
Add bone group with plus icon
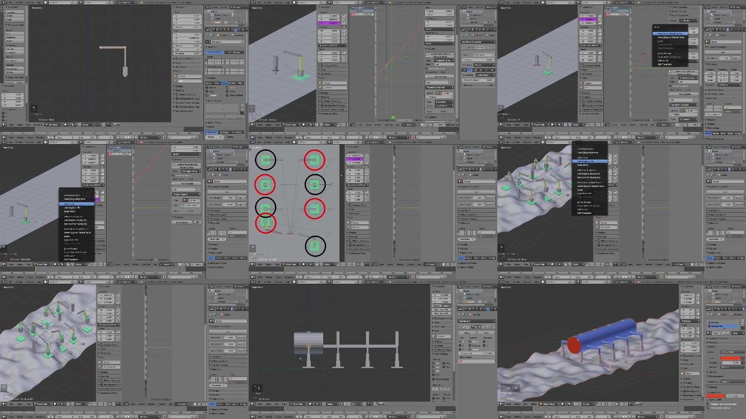(242, 106)
